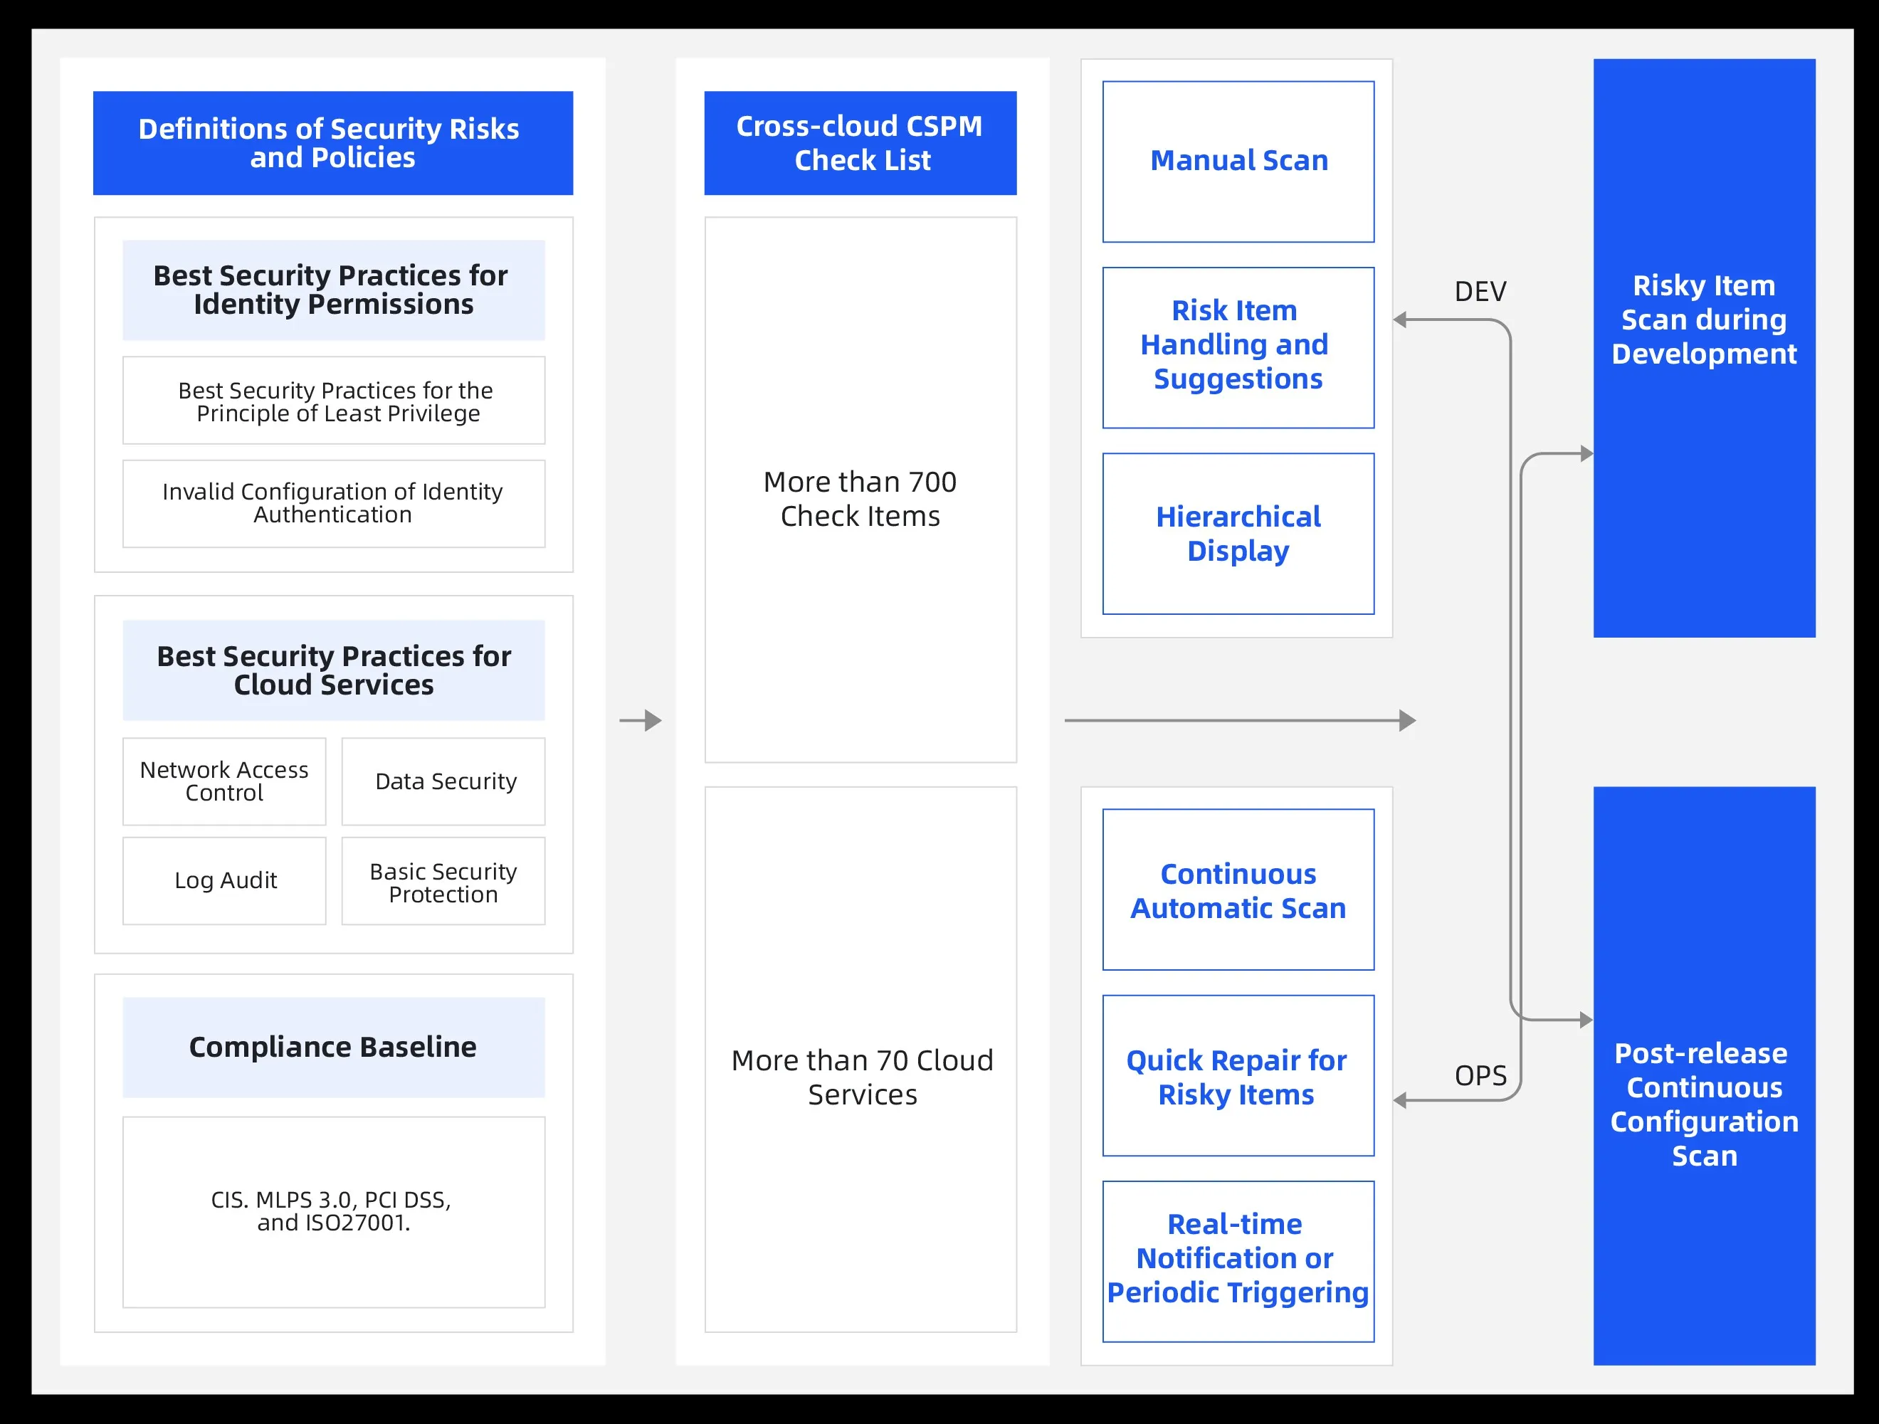Select Risk Item Handling and Suggestions box

pos(1238,347)
